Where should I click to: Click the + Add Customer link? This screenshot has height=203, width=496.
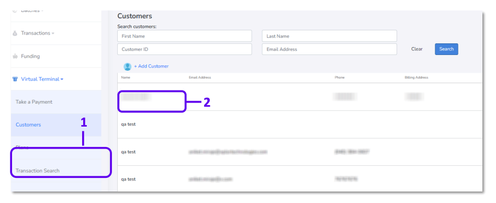tap(151, 66)
